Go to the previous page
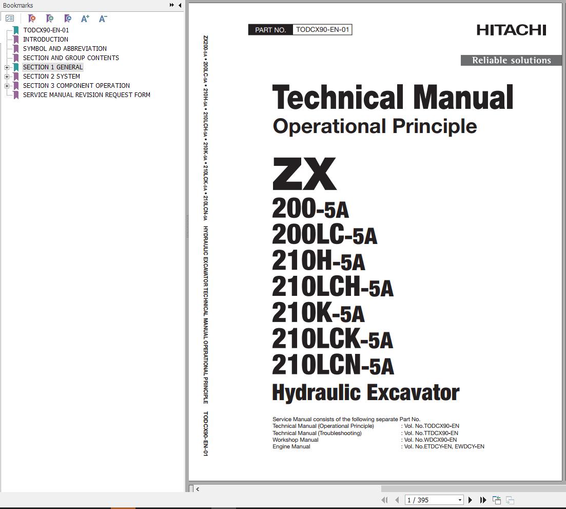 397,500
